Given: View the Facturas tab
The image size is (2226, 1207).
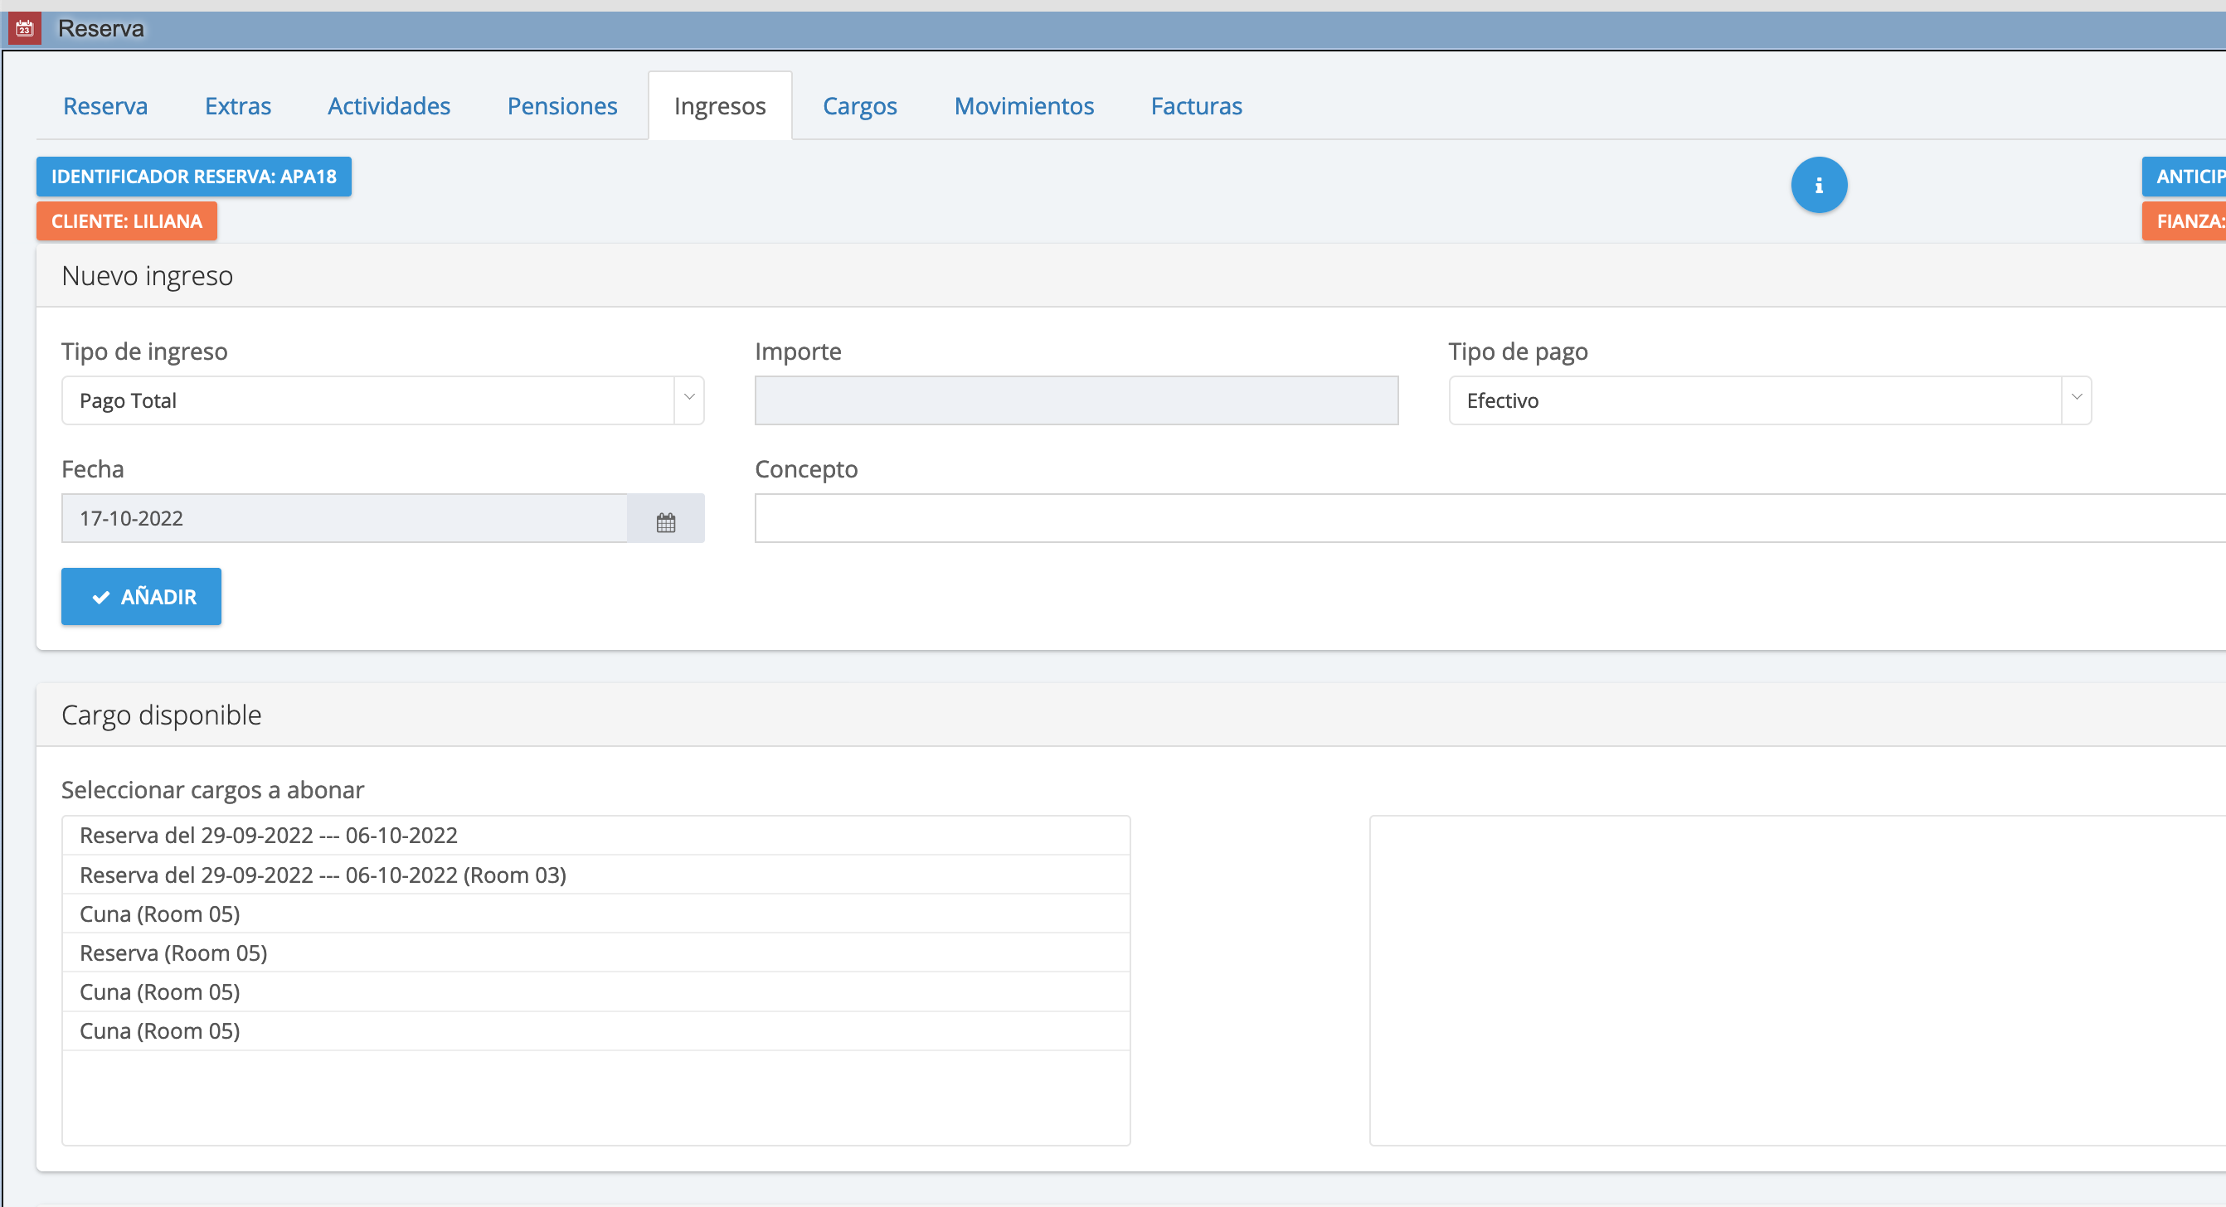Looking at the screenshot, I should [1196, 106].
